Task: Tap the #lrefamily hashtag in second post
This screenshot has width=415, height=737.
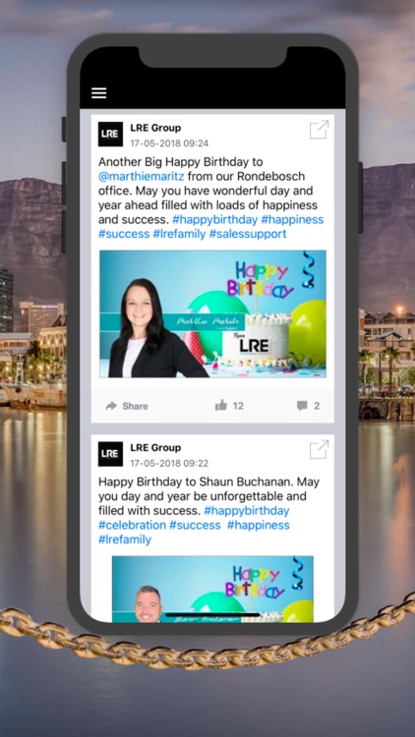Action: coord(125,539)
